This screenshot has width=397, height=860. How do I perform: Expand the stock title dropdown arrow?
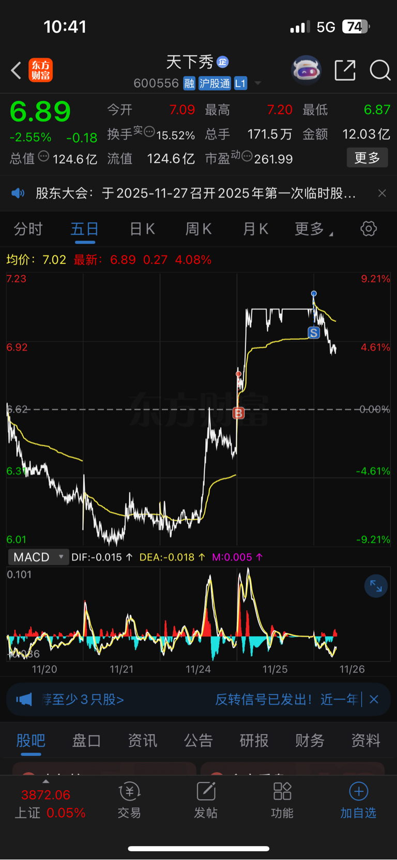pos(258,83)
